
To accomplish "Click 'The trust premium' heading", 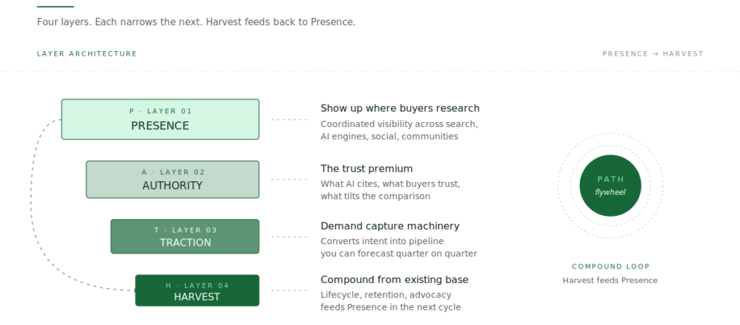I will pos(366,168).
